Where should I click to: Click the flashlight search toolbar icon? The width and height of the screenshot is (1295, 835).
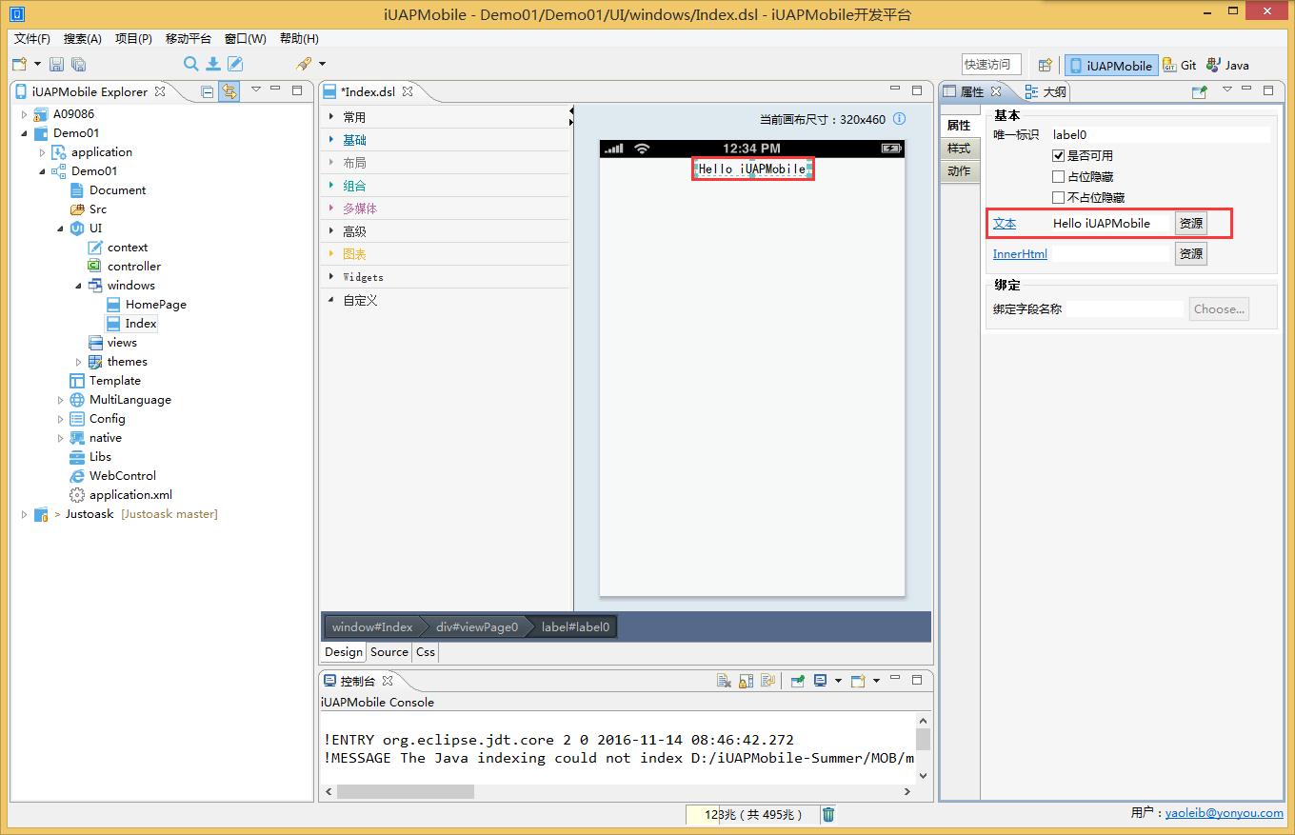(x=304, y=64)
